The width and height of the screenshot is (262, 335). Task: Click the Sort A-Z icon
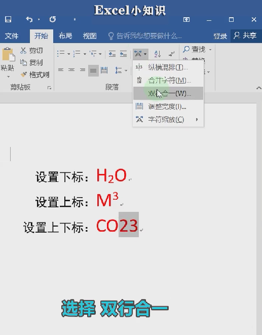(x=158, y=54)
